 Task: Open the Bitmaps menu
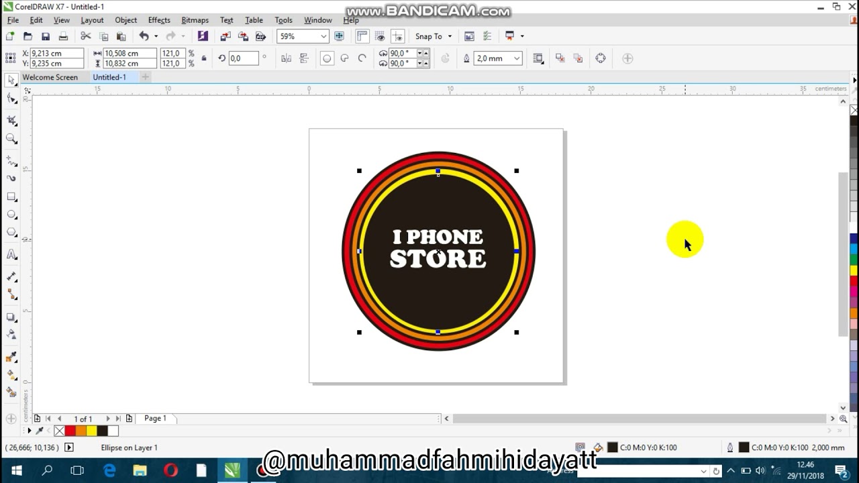(x=195, y=20)
